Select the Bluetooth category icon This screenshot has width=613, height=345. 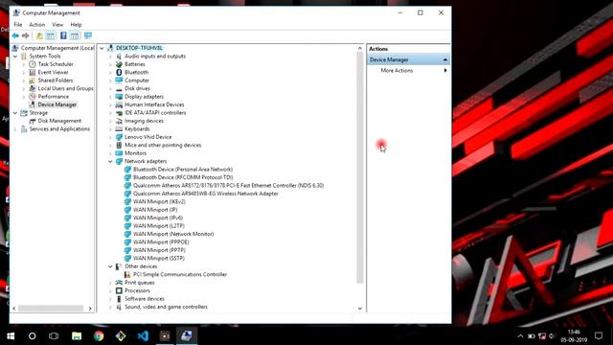[x=119, y=73]
